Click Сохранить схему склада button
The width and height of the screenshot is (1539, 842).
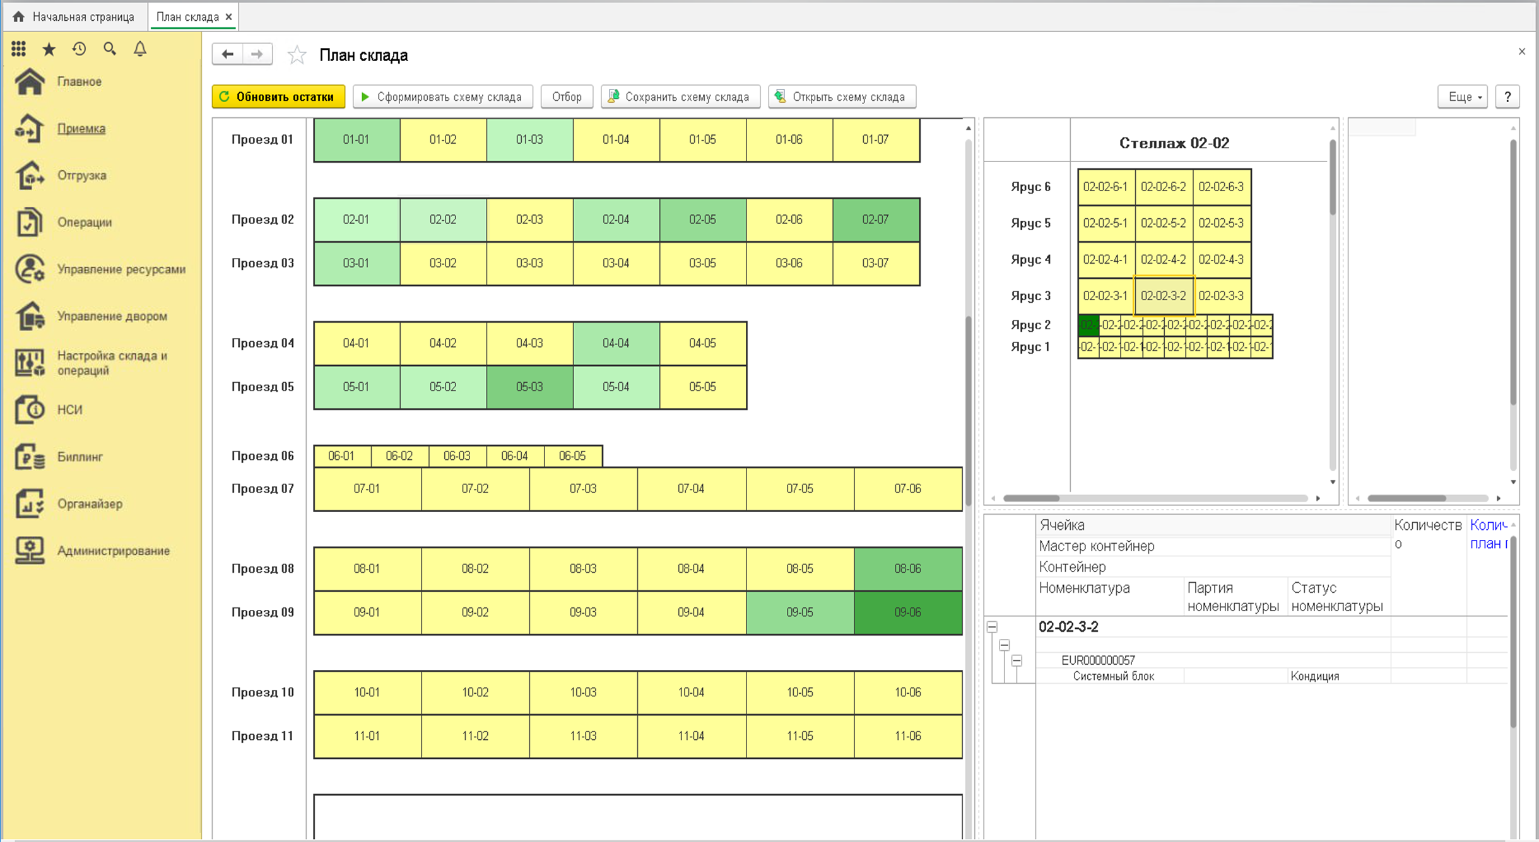click(x=680, y=97)
